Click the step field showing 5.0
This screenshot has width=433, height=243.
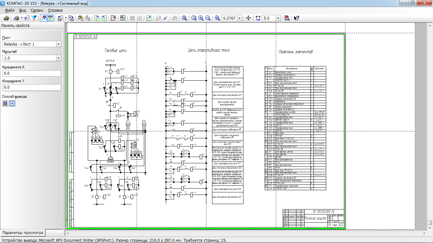click(x=269, y=18)
